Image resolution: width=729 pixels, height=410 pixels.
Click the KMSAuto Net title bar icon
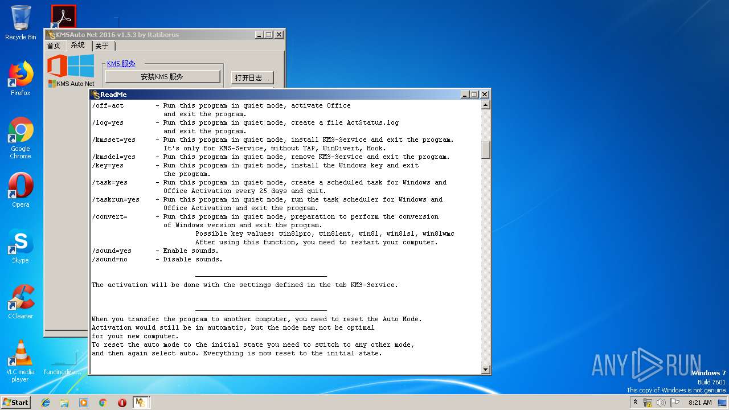[51, 35]
